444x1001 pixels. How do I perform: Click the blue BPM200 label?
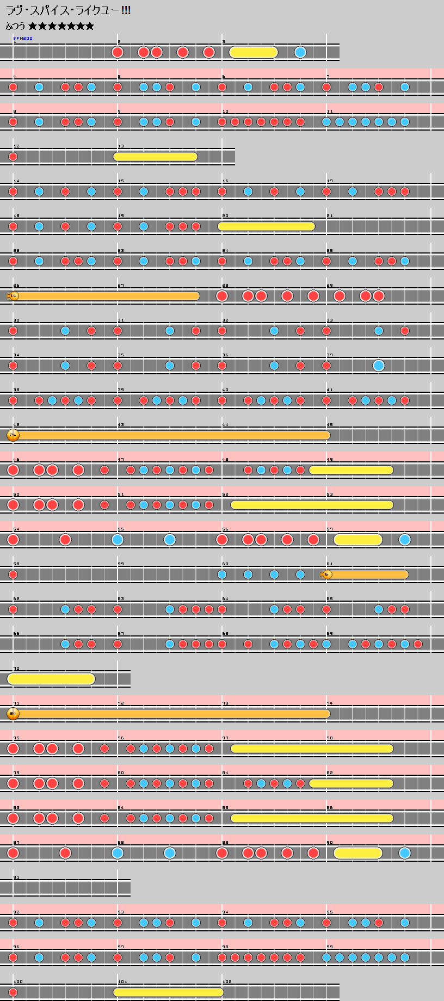point(23,39)
